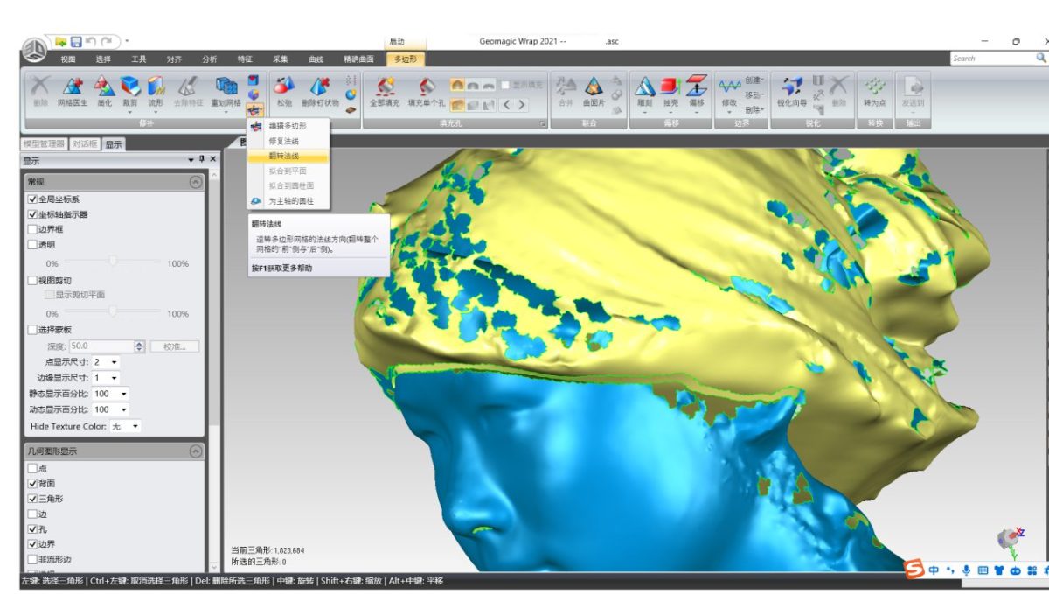The width and height of the screenshot is (1049, 594).
Task: Open the 锐化向导 sharpen wizard
Action: pos(791,88)
